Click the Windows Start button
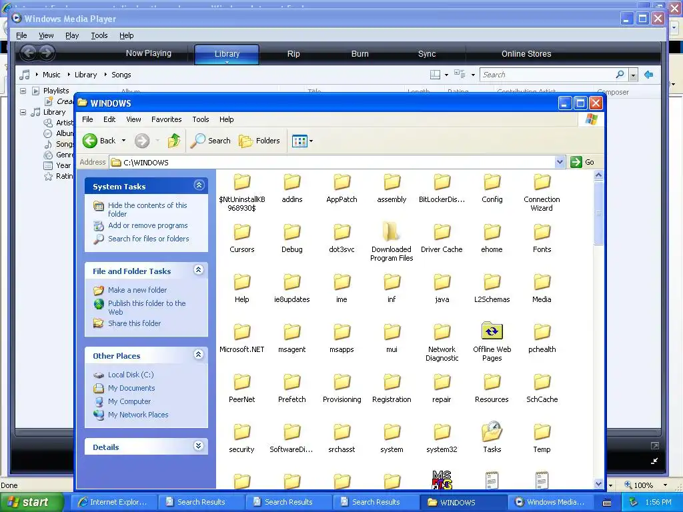This screenshot has width=683, height=512. (x=32, y=502)
